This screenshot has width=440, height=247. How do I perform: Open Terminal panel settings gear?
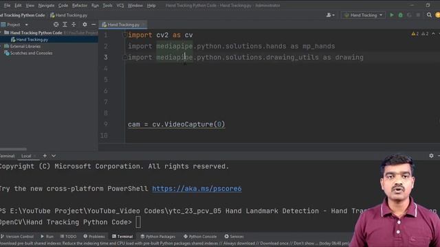click(x=431, y=156)
